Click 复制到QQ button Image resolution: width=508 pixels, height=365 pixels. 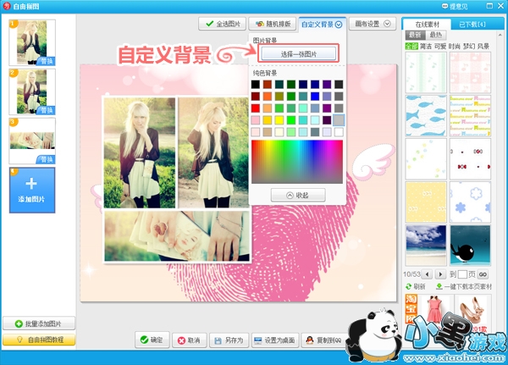point(324,340)
